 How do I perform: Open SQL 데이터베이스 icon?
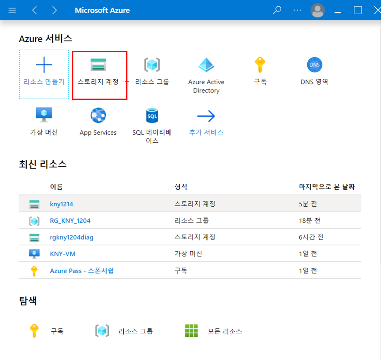click(152, 115)
